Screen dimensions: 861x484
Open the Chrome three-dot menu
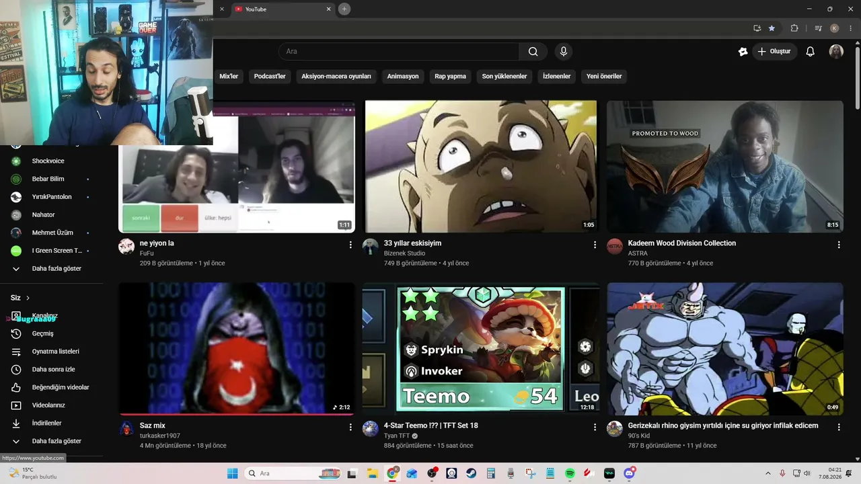click(x=851, y=28)
